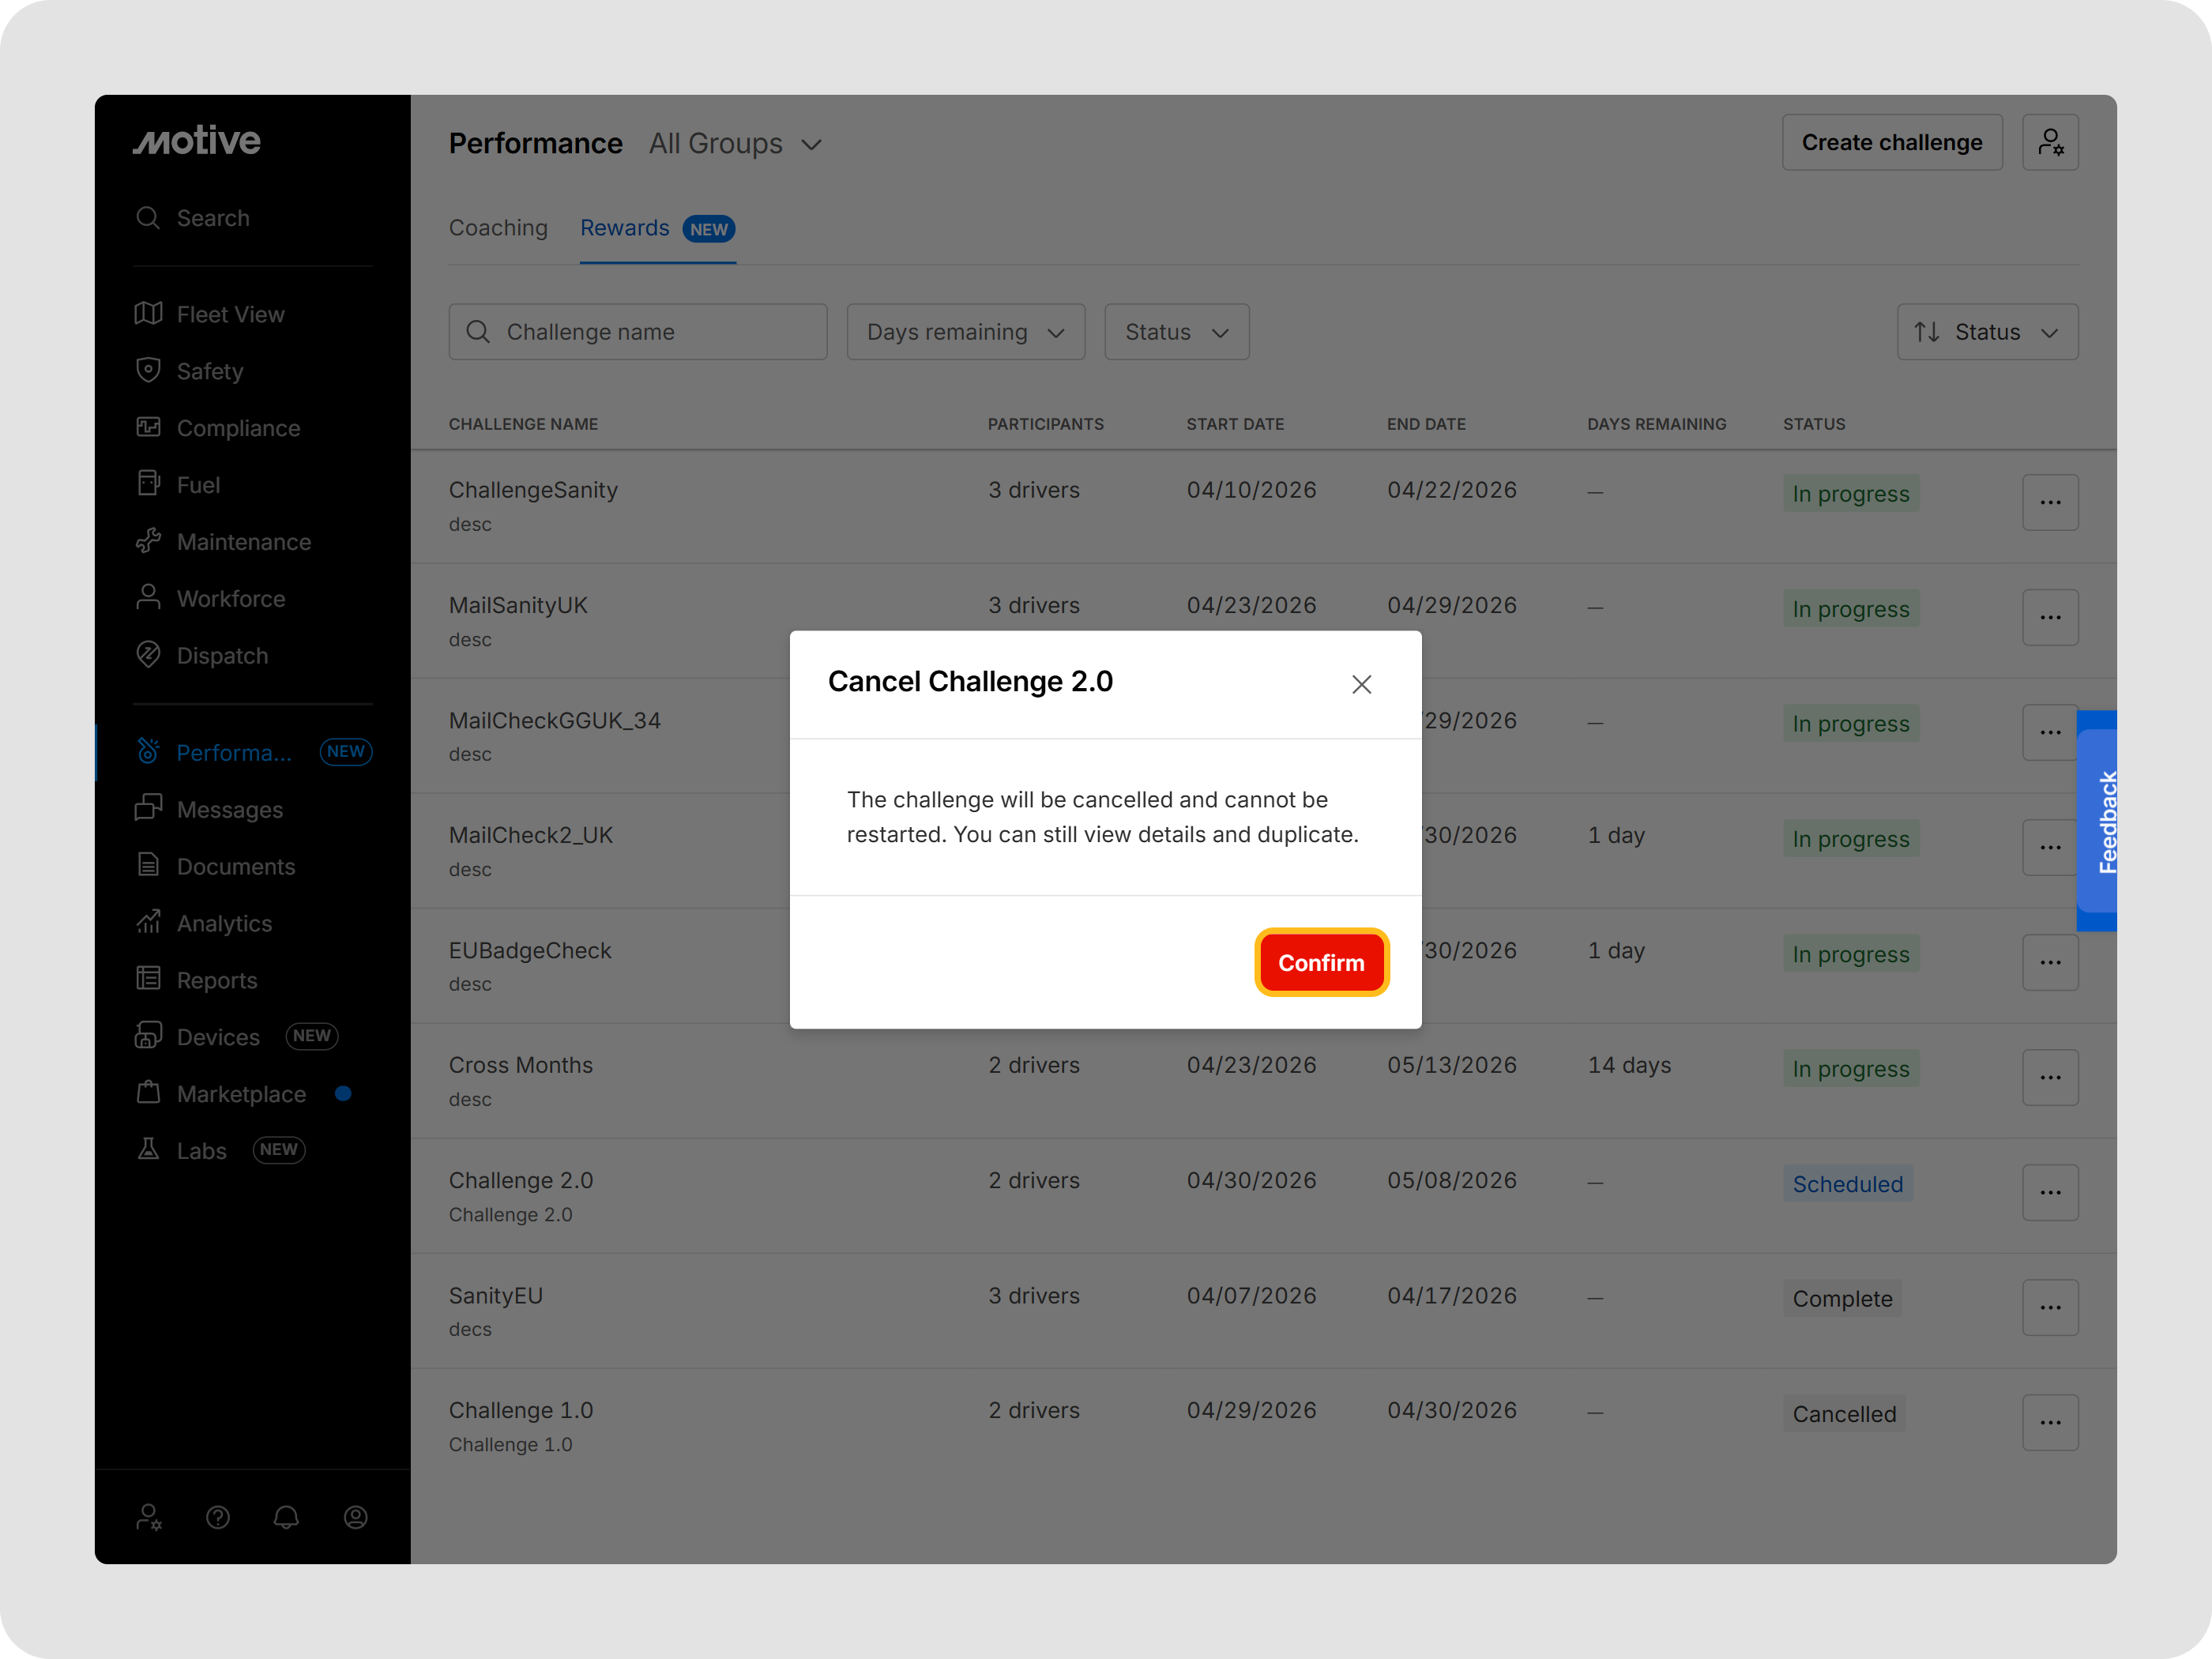Open the Status filter dropdown
This screenshot has width=2212, height=1659.
[1177, 332]
